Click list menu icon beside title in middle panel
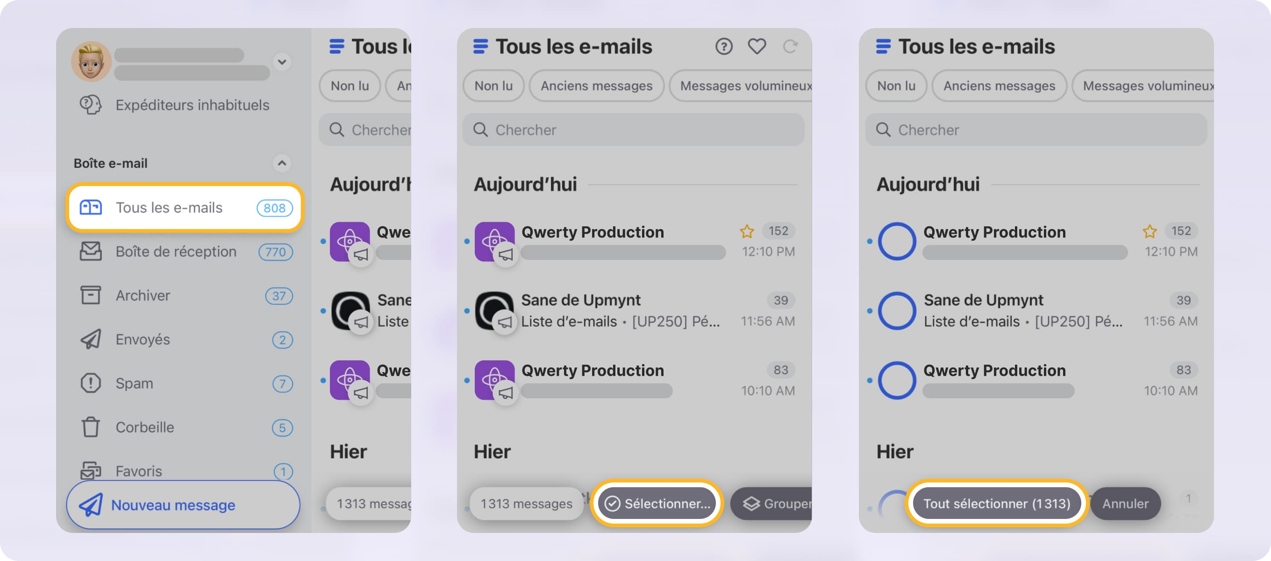Viewport: 1271px width, 561px height. pyautogui.click(x=480, y=46)
